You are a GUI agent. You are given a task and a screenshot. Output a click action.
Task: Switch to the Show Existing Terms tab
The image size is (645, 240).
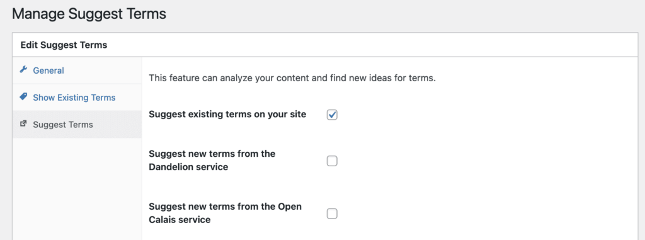tap(77, 98)
